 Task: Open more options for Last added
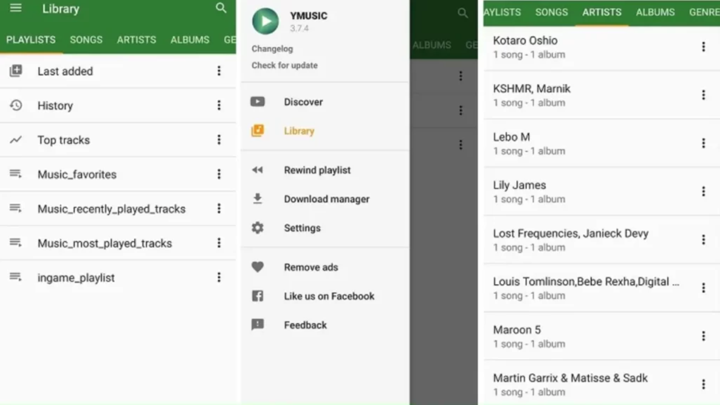[x=219, y=71]
